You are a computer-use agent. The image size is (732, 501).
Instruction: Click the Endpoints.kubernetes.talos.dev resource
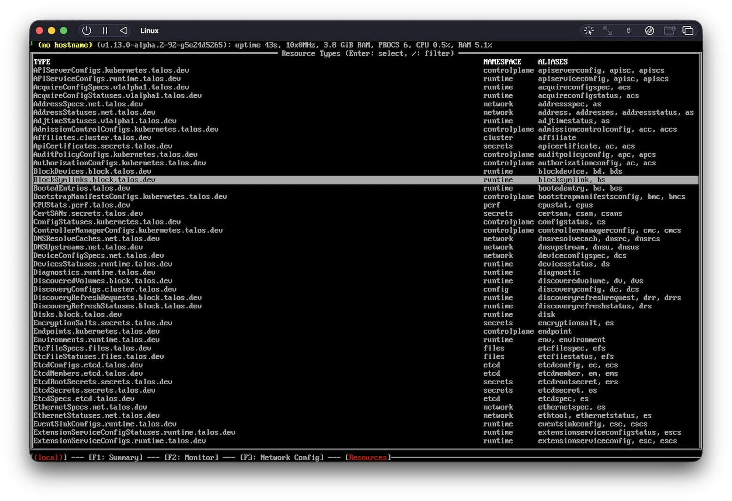96,331
